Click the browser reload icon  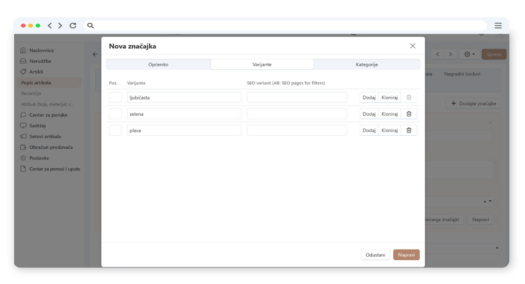73,26
